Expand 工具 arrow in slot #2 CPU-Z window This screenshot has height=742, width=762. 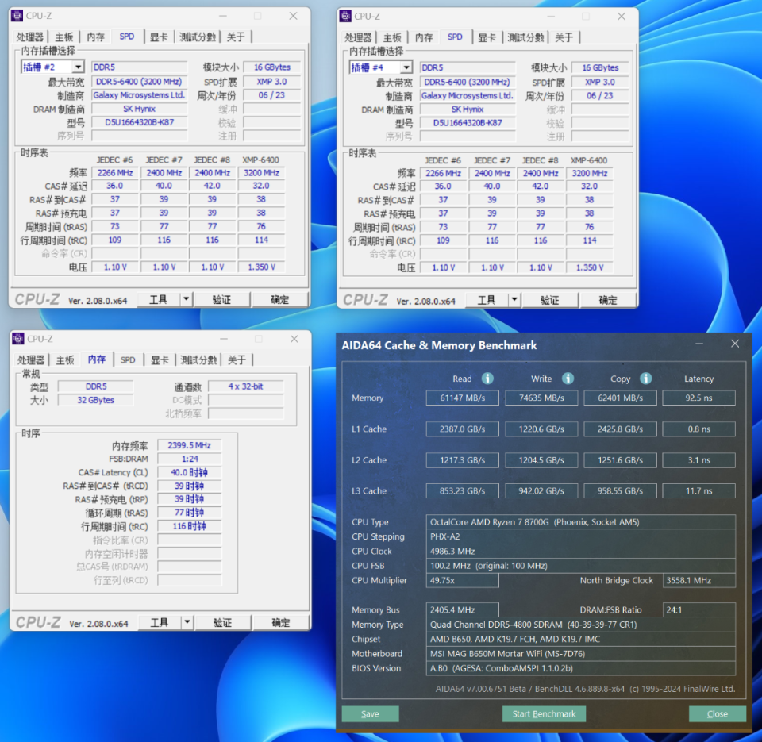(186, 299)
